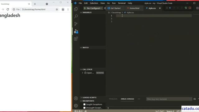Switch to the Problems panel tab

[x=113, y=99]
